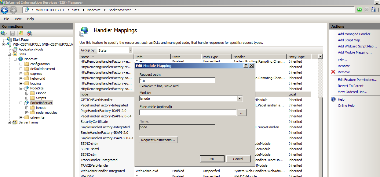Viewport: 380px width, 177px height.
Task: Click the NodeSite breadcrumb in the address bar
Action: point(94,10)
